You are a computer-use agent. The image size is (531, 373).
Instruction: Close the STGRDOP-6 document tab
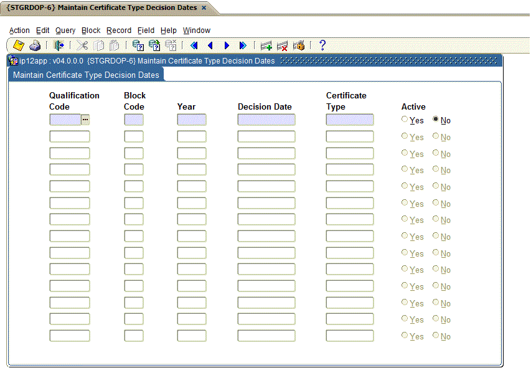(204, 7)
